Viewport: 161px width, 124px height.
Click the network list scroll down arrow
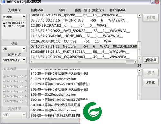[139, 58]
